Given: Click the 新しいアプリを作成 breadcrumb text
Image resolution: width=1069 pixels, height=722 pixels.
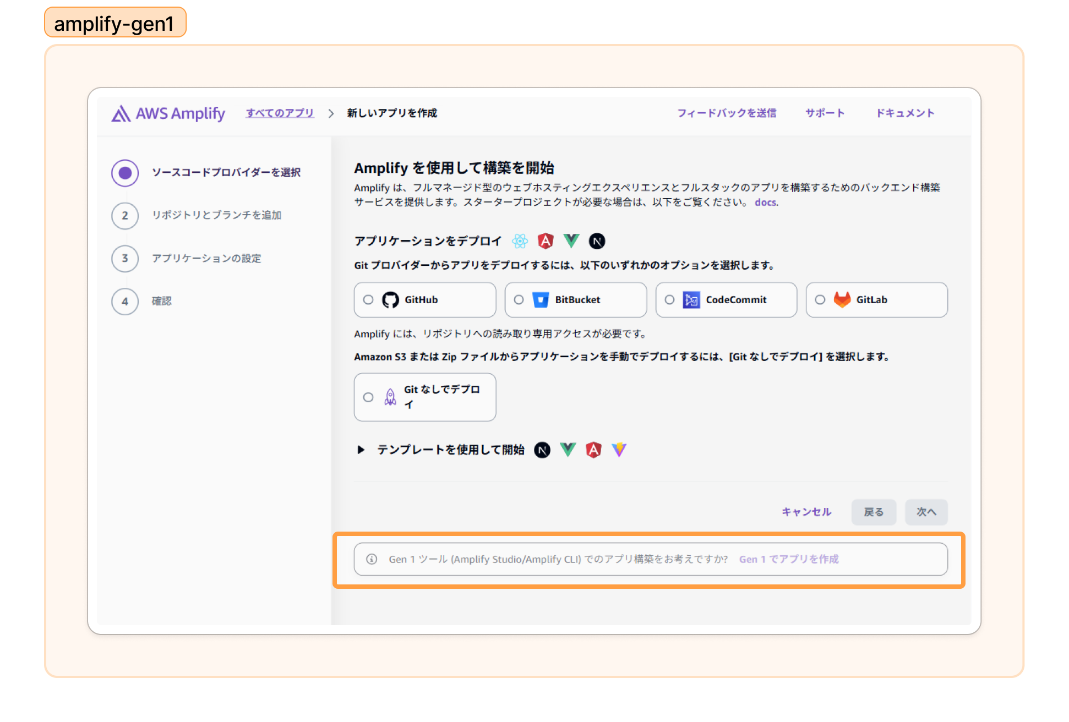Looking at the screenshot, I should coord(392,113).
